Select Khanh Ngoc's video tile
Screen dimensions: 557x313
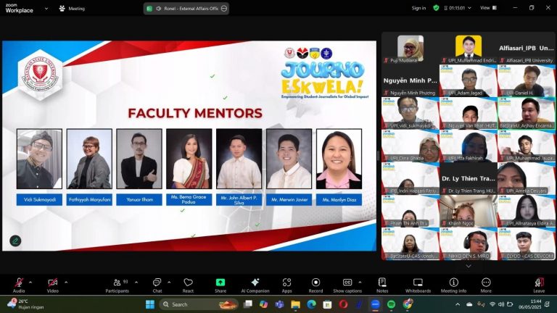469,211
